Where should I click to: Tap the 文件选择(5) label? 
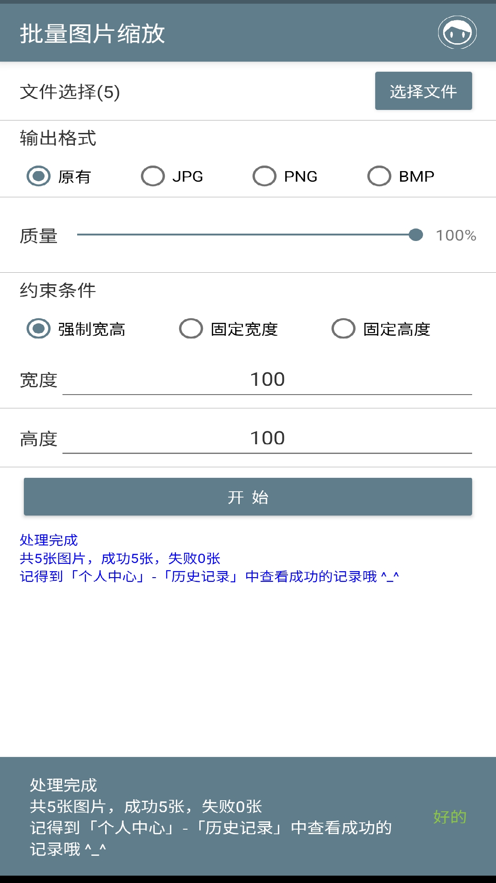pyautogui.click(x=70, y=92)
